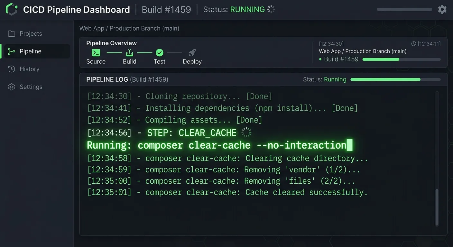Click the clock icon beside [12:34:11]

pos(414,44)
